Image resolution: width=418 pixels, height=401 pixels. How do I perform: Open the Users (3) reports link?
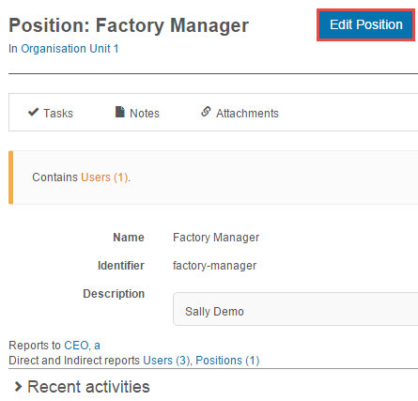[x=166, y=361]
